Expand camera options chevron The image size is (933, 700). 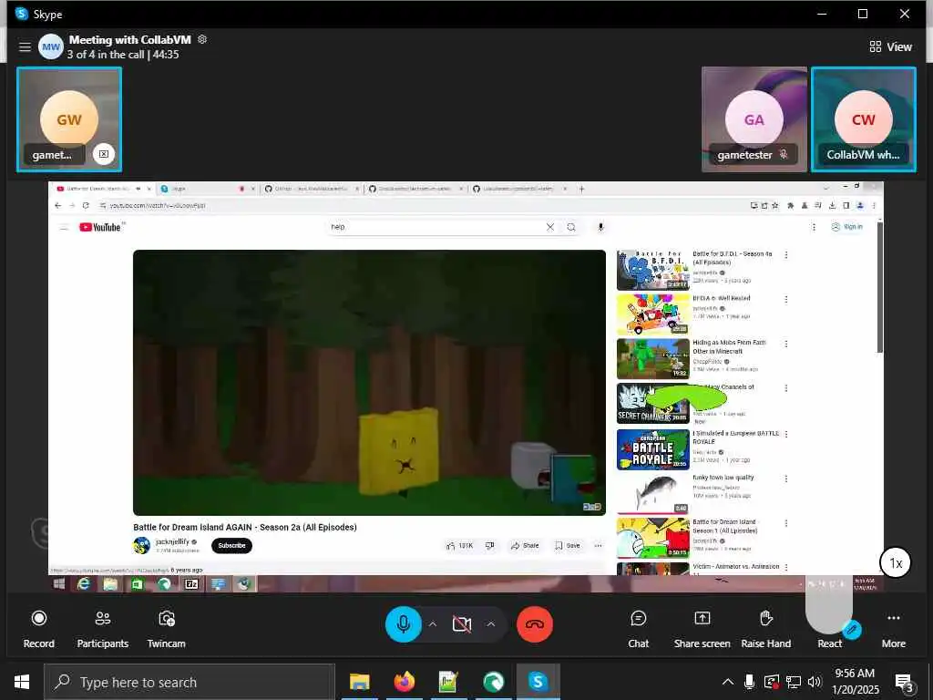tap(491, 623)
